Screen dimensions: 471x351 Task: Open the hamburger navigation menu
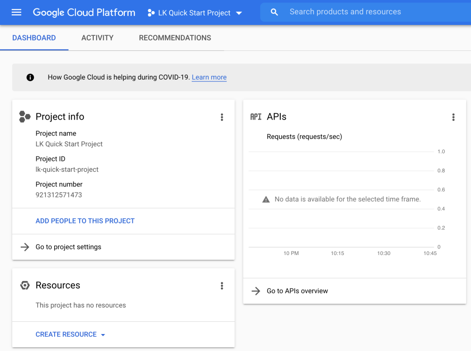(16, 13)
